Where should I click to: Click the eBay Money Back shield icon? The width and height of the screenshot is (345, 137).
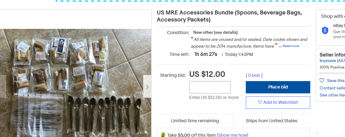click(x=325, y=30)
